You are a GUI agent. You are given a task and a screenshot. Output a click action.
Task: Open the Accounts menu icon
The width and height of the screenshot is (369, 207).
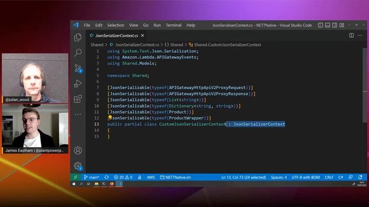[x=78, y=150]
